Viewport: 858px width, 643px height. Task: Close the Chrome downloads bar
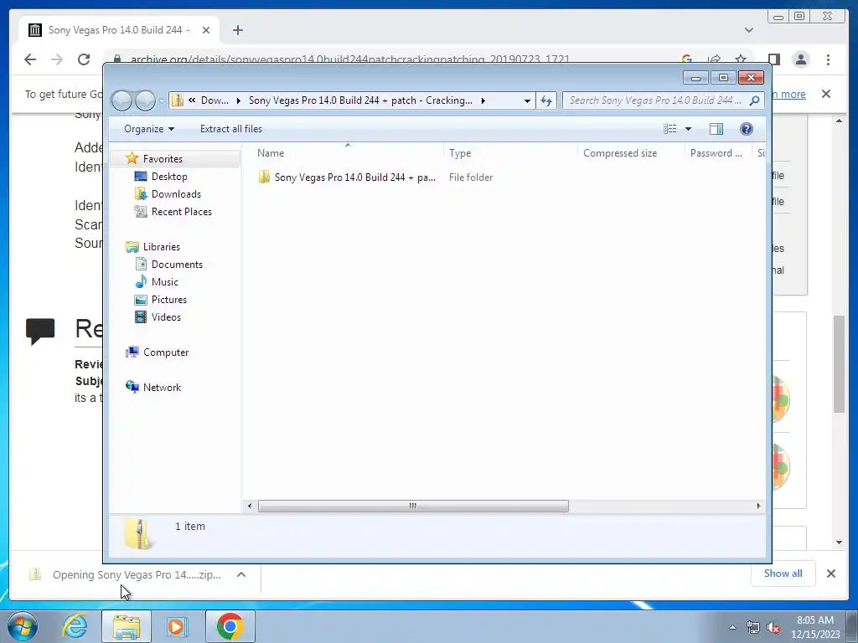tap(831, 574)
